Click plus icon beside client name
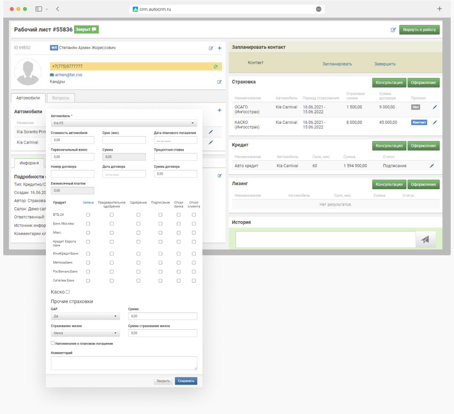Screen dimensions: 454x414 pos(220,48)
